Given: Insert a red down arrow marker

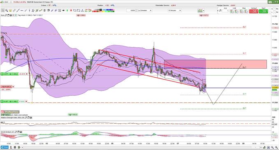Looking at the screenshot, I should tap(71, 11).
